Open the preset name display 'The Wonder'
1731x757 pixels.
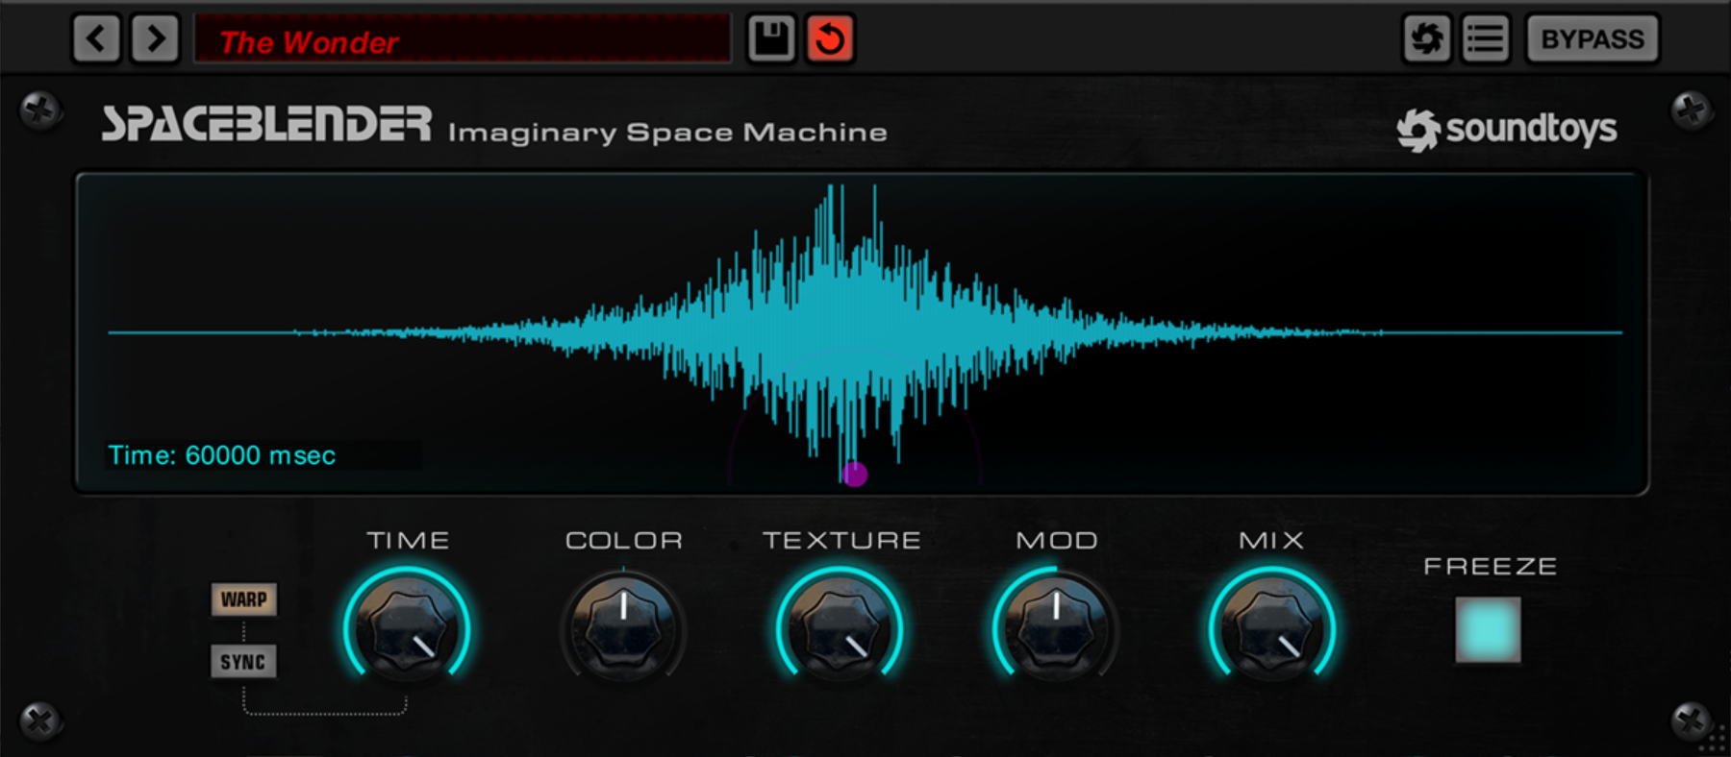pyautogui.click(x=463, y=39)
